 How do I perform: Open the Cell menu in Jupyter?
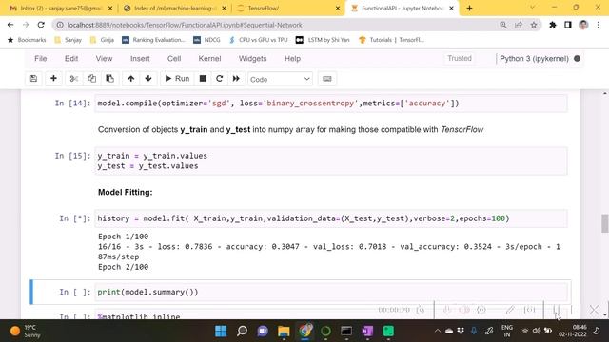tap(174, 59)
